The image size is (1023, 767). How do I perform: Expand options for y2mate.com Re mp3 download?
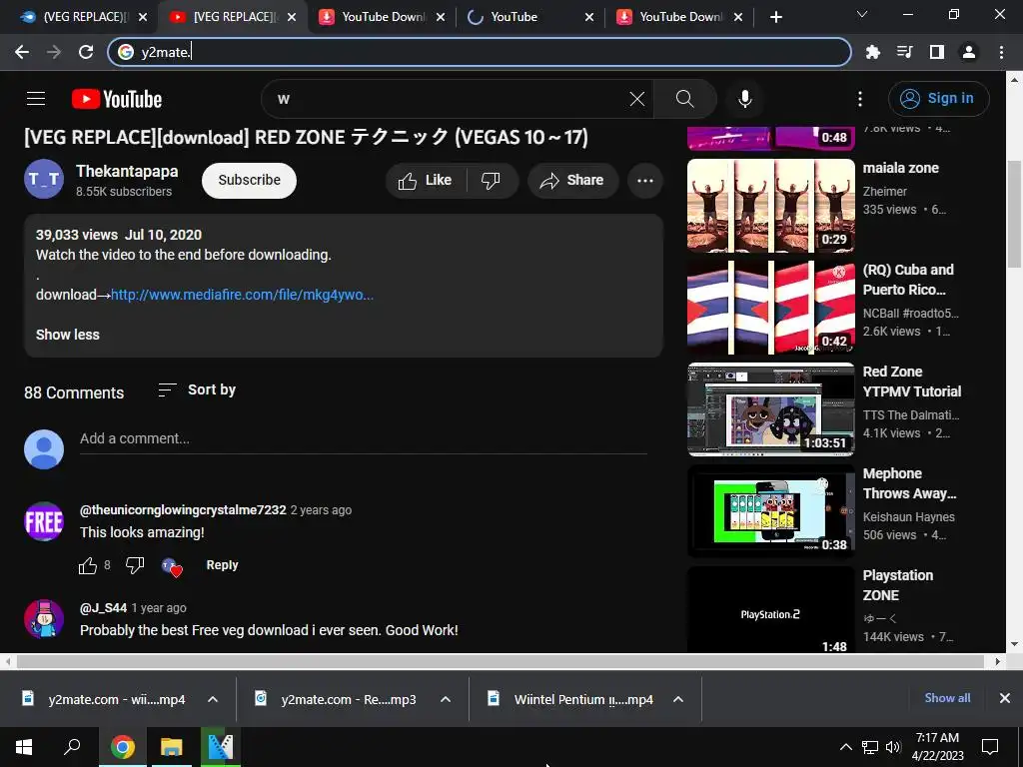pos(446,699)
